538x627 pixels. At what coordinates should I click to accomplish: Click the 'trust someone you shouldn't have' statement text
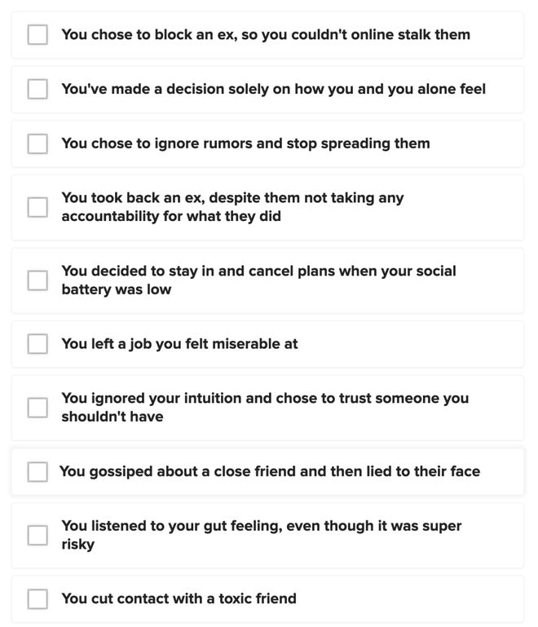[265, 408]
